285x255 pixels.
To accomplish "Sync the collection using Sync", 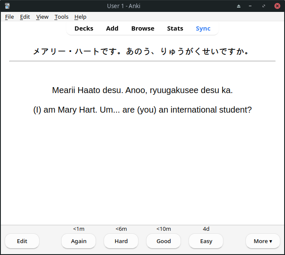I will coord(203,28).
